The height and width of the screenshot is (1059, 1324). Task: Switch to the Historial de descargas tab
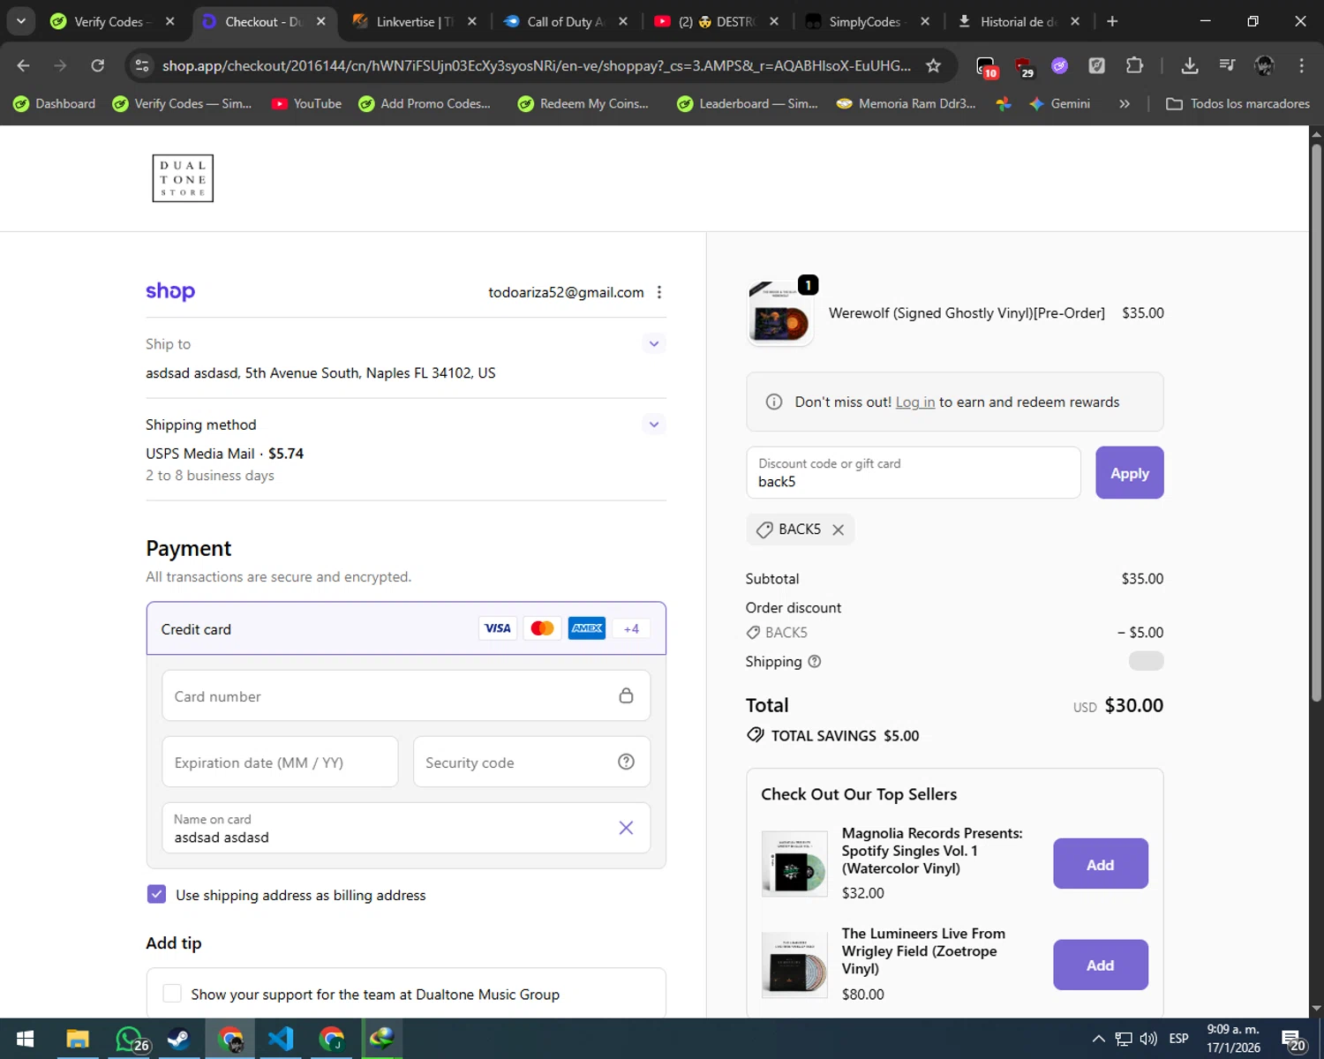coord(1018,21)
